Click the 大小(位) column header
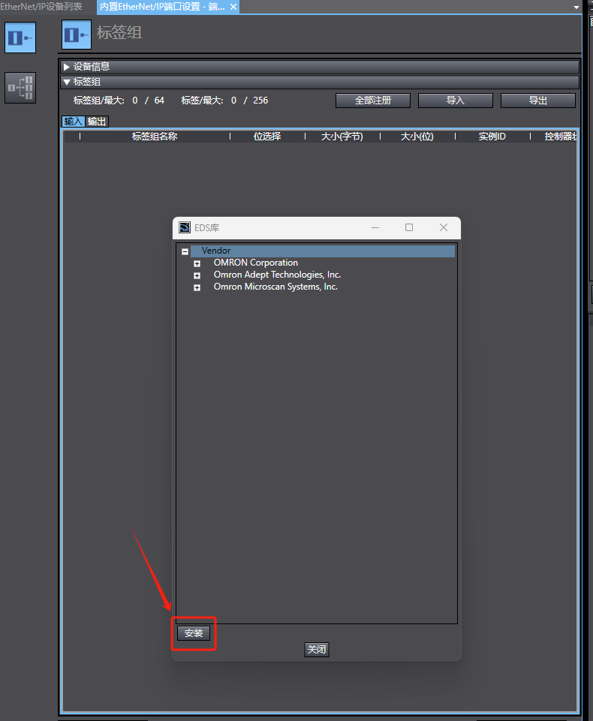Screen dimensions: 593x721 417,136
